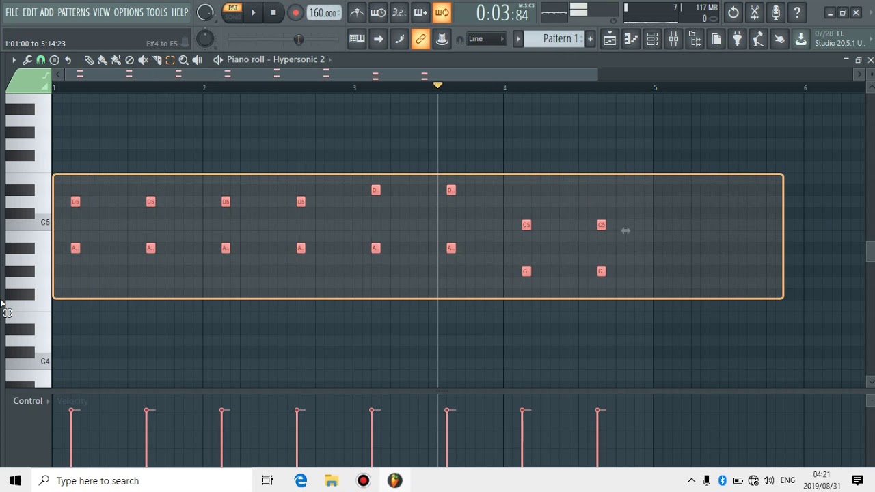Start playback with the play button
Screen dimensions: 875x492
pos(253,12)
